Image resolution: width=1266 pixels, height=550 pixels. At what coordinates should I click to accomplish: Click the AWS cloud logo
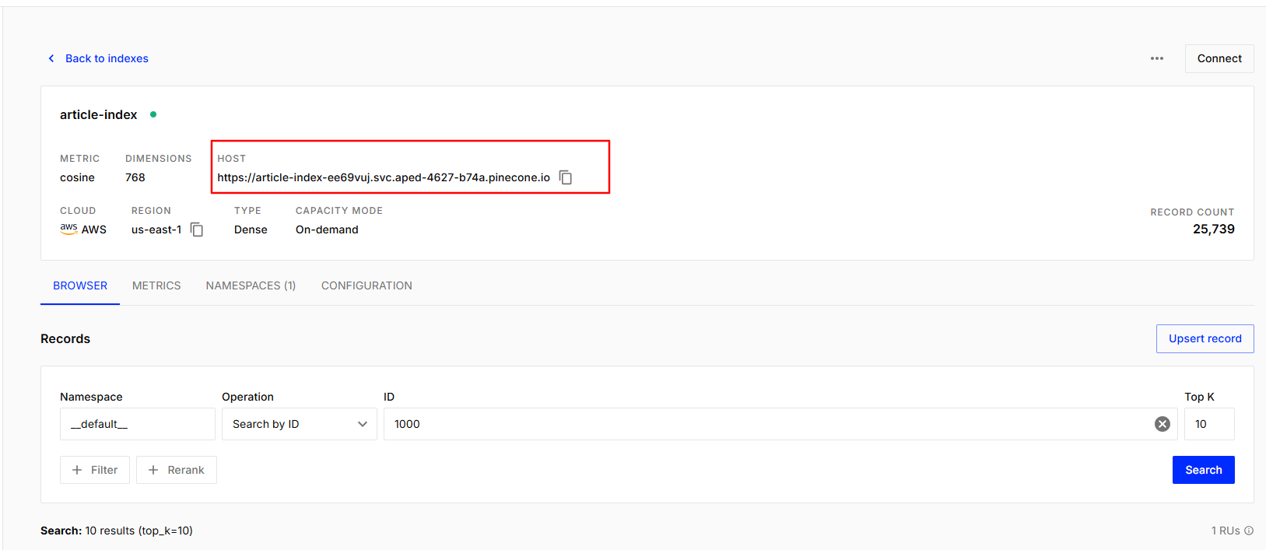click(69, 229)
